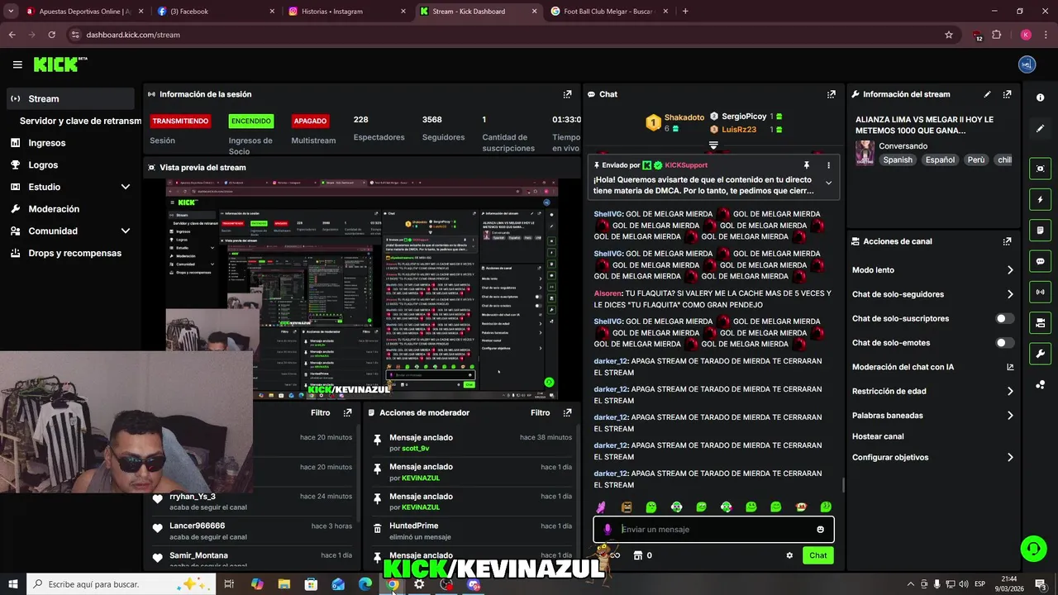1058x595 pixels.
Task: Click the shop icon below message box
Action: pyautogui.click(x=637, y=555)
